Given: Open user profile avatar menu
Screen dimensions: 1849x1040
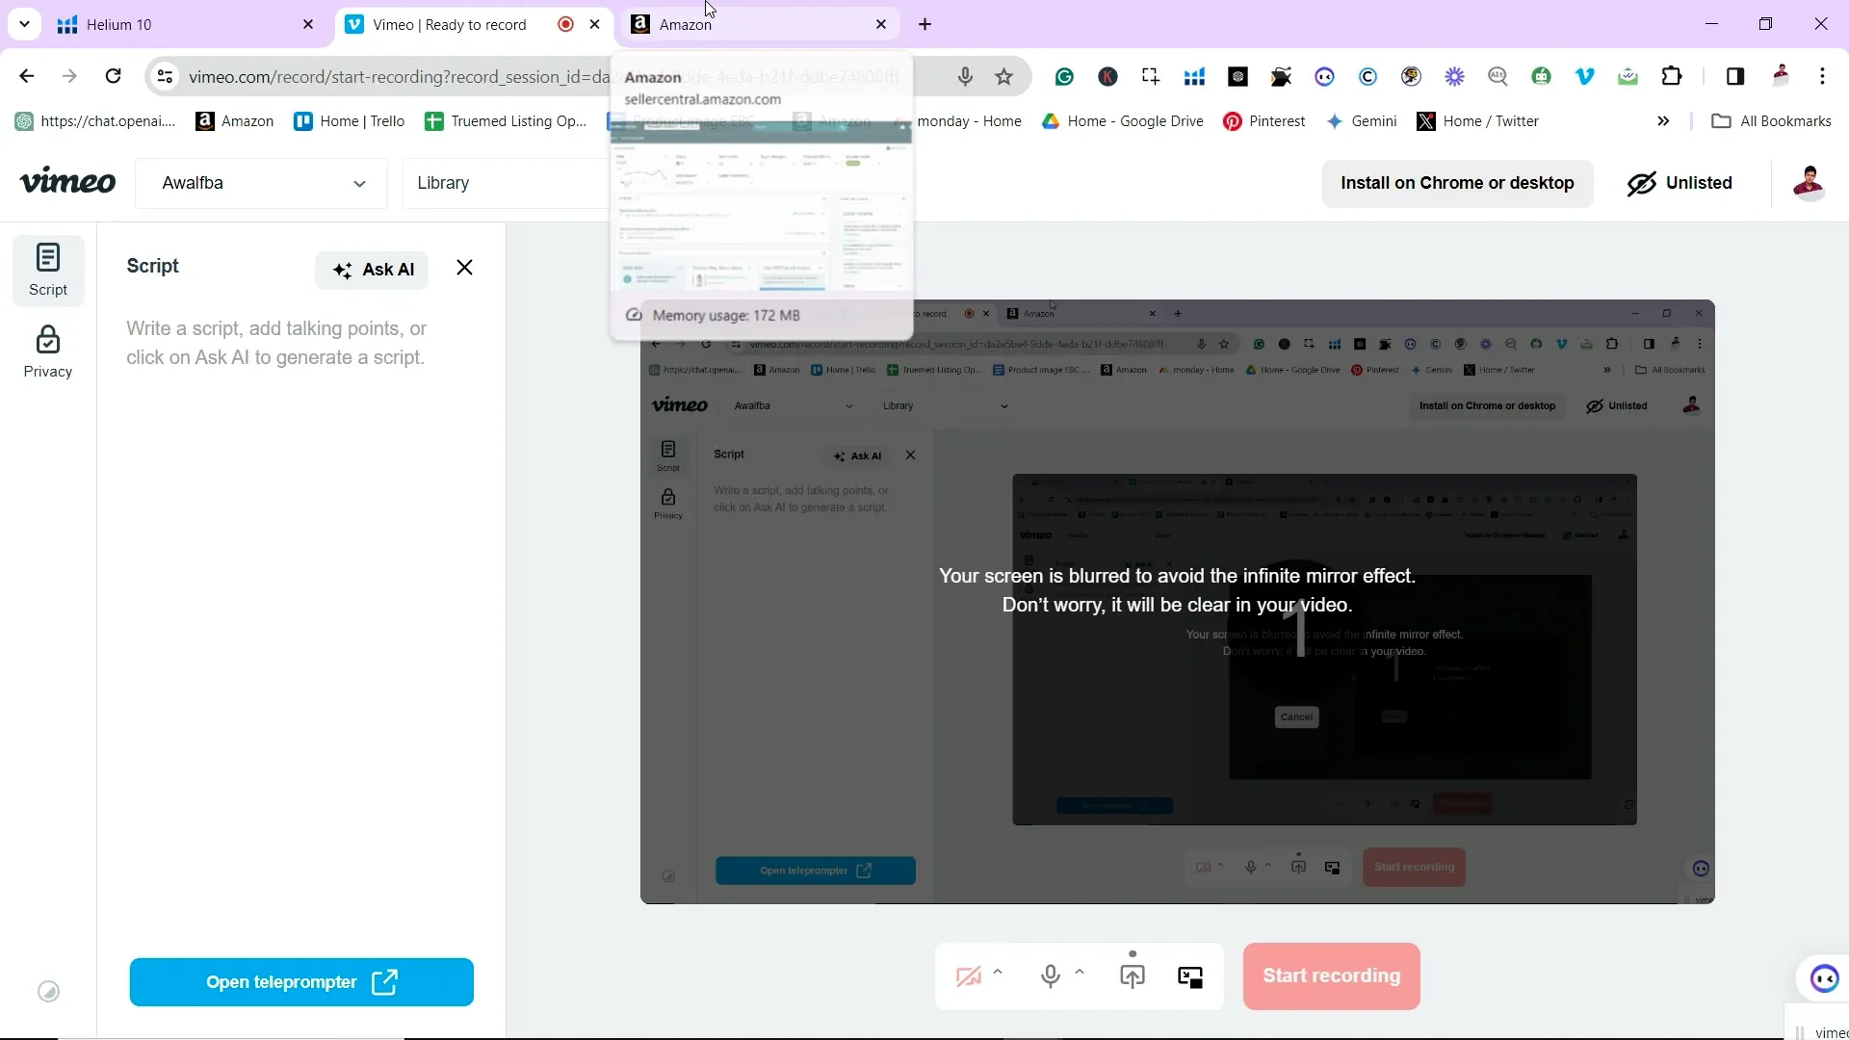Looking at the screenshot, I should click(x=1809, y=183).
